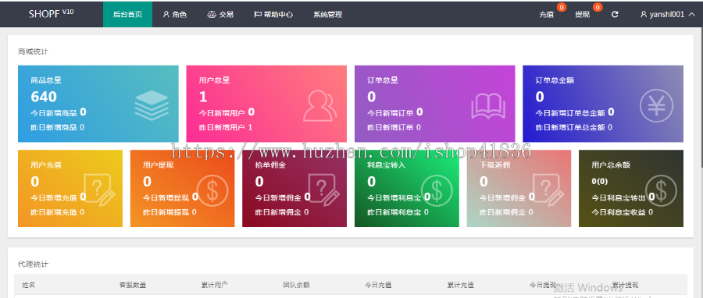This screenshot has width=703, height=298.
Task: Click the users icon on 用户总量 card
Action: coord(320,105)
